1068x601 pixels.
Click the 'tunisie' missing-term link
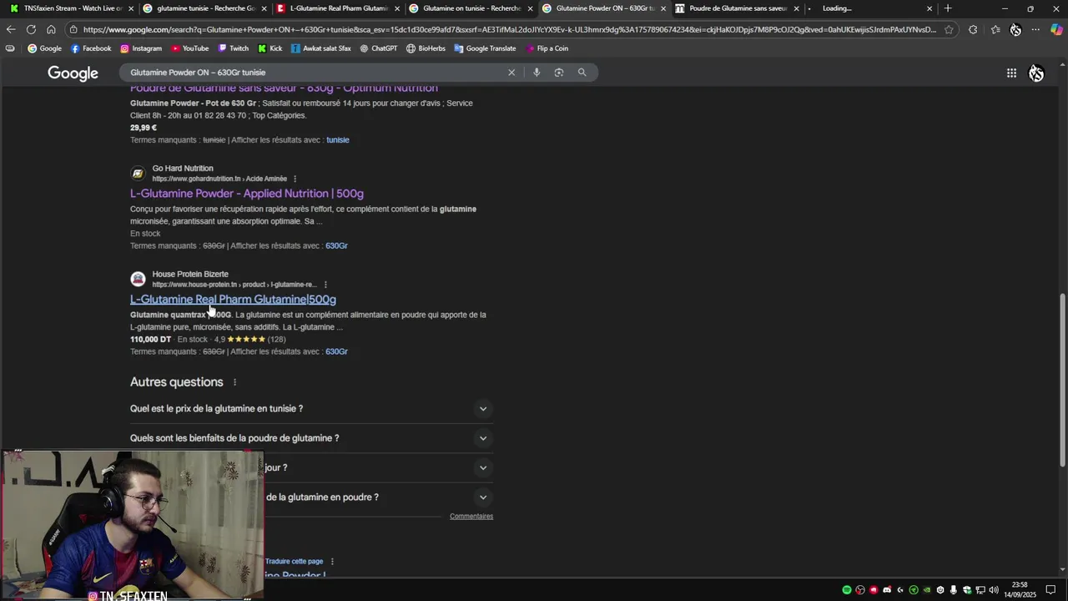click(x=338, y=140)
